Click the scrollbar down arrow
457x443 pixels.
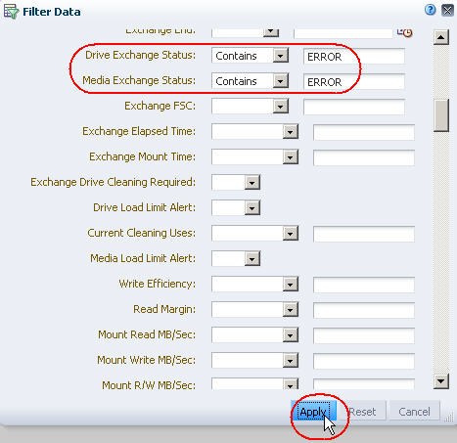pyautogui.click(x=441, y=381)
